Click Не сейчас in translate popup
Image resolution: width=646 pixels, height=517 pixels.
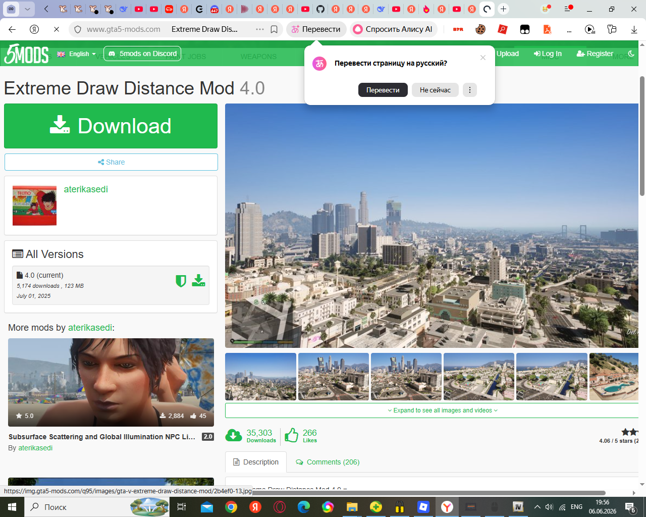435,90
